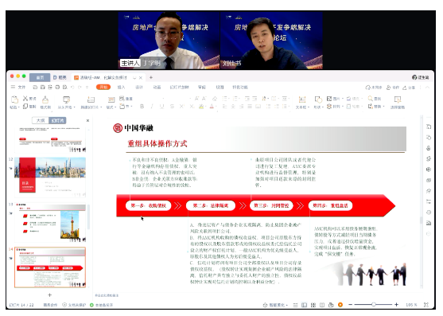The image size is (443, 316).
Task: Switch to slide sorter grid view icon
Action: (313, 305)
